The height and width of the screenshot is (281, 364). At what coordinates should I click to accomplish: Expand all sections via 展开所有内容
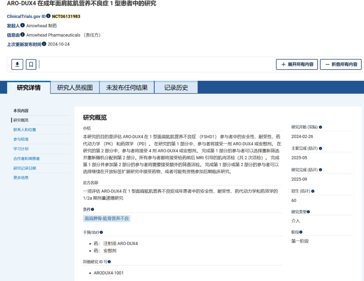[297, 64]
